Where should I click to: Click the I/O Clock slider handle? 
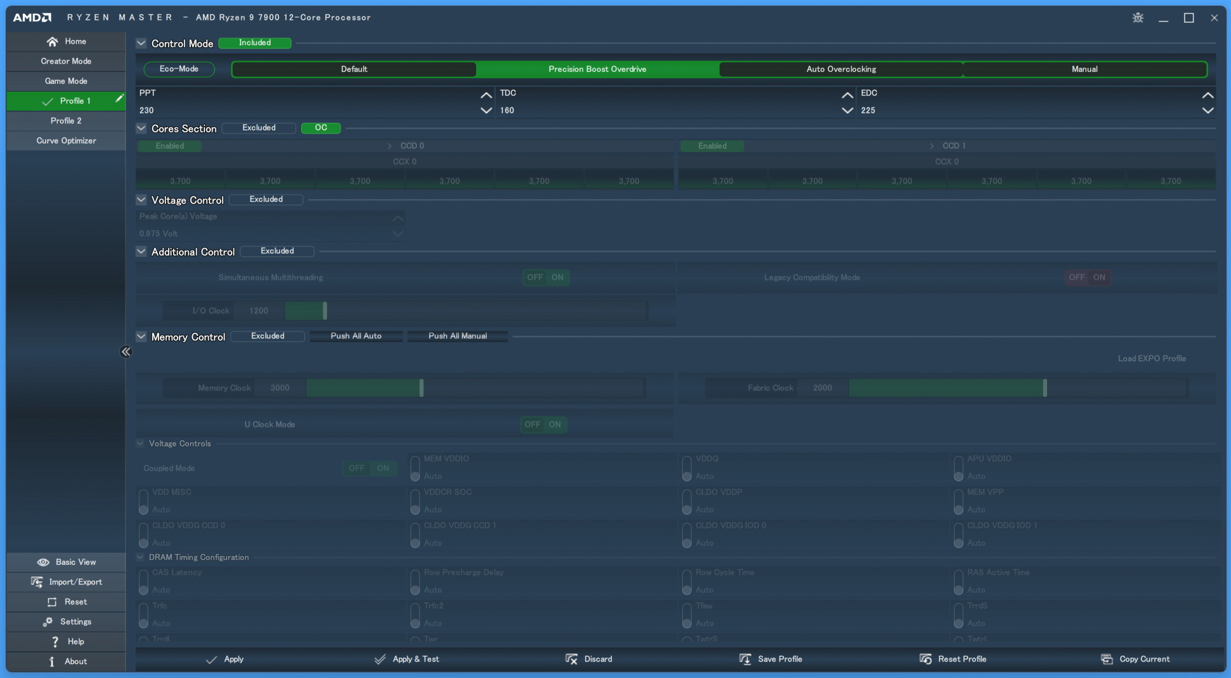[x=325, y=311]
